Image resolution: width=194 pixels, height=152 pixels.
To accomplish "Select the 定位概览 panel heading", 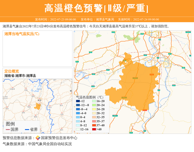I will coord(12,71).
